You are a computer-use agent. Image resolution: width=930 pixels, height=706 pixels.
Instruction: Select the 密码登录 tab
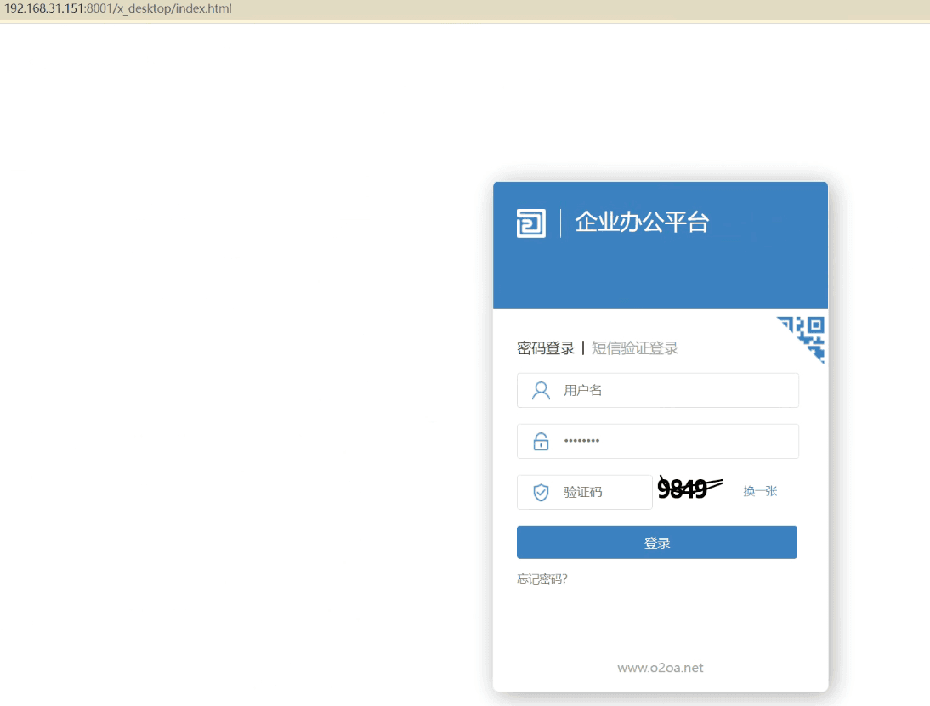click(545, 347)
